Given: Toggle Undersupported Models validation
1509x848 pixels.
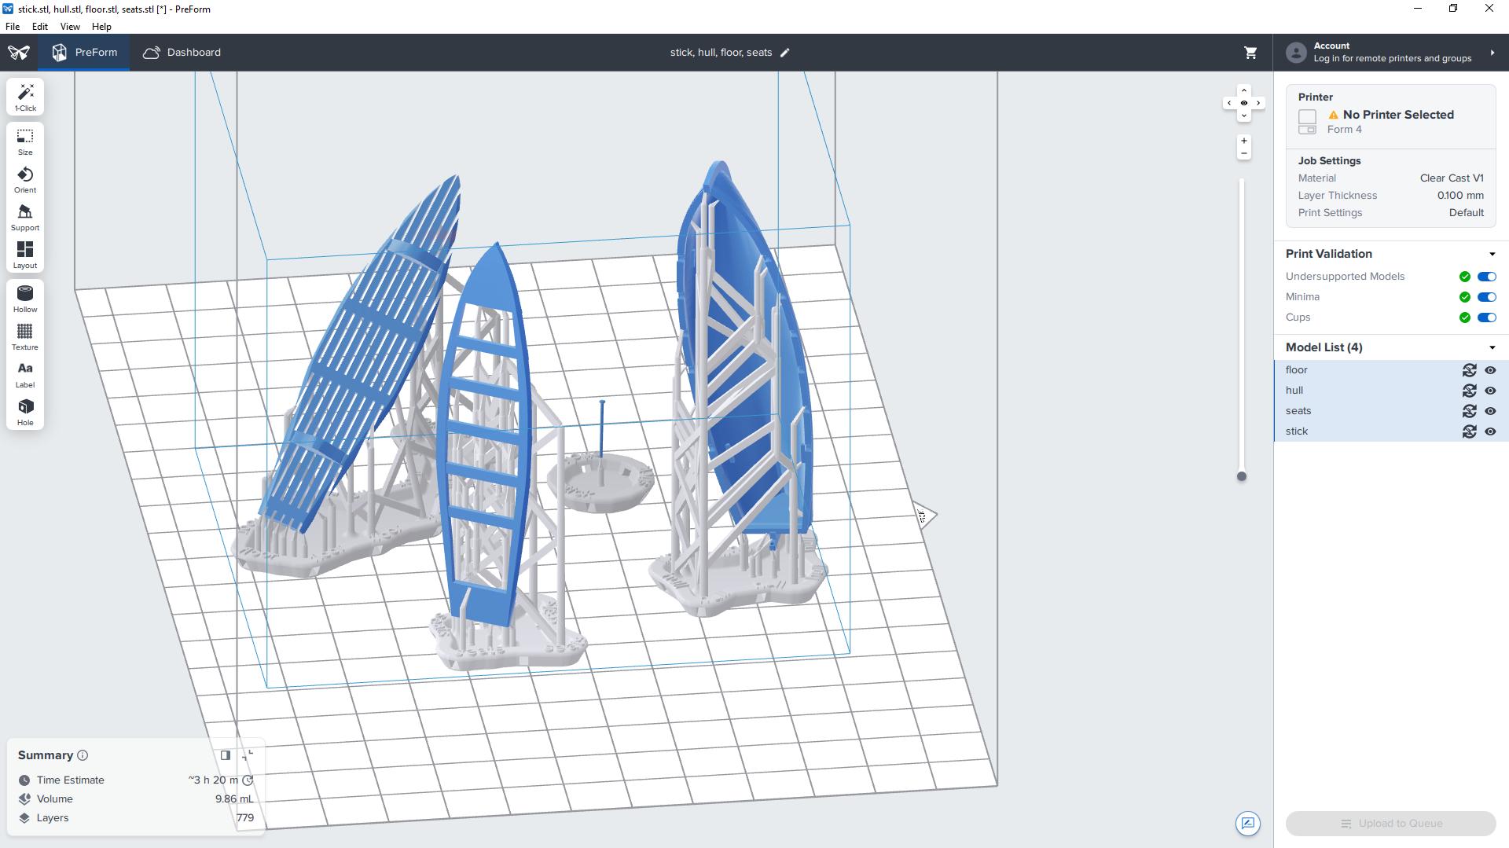Looking at the screenshot, I should point(1486,277).
